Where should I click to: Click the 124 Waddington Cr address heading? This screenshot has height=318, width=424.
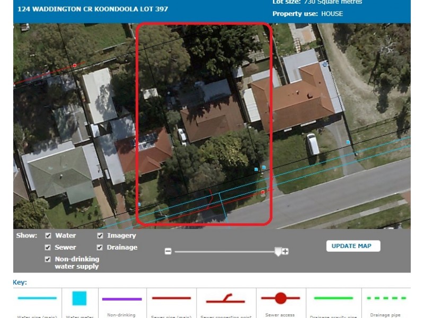tap(93, 8)
